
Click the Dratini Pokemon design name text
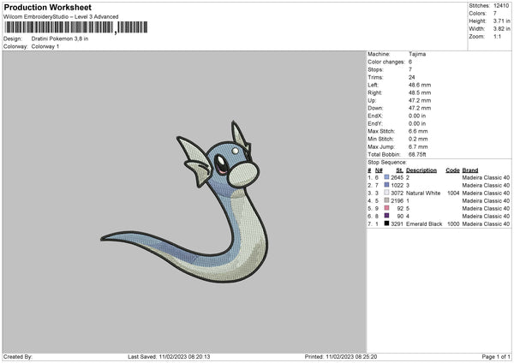[x=60, y=39]
